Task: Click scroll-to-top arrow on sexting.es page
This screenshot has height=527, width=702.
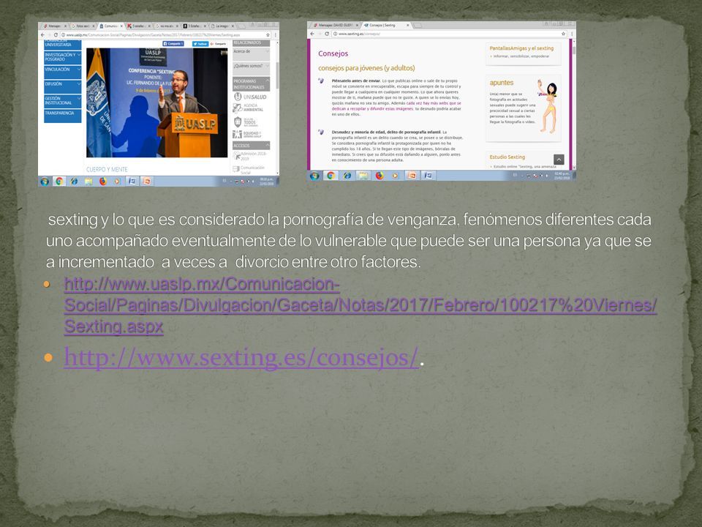Action: click(559, 160)
